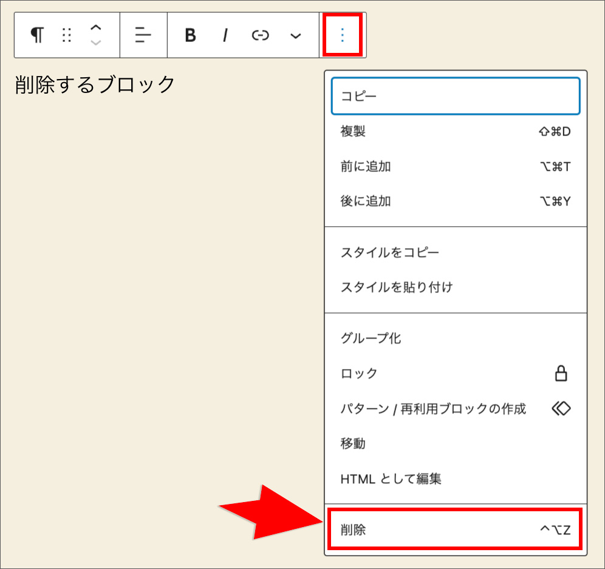Insert a link with the link icon
605x569 pixels.
pyautogui.click(x=260, y=36)
